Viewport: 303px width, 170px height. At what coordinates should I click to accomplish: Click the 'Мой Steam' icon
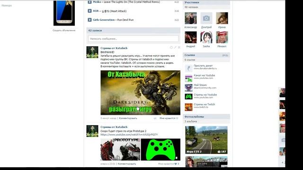tap(188, 88)
